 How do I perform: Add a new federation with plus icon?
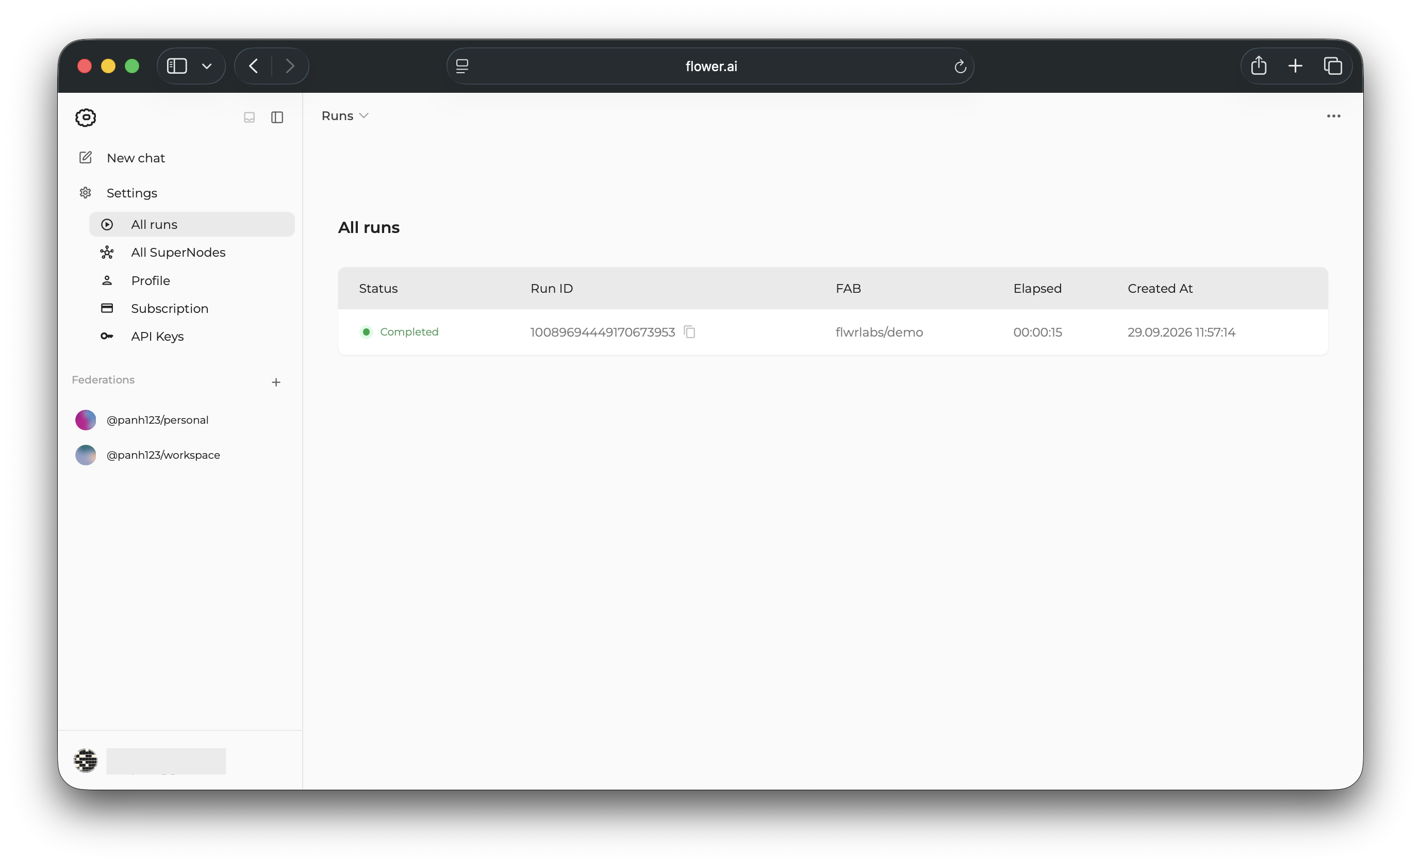pos(276,382)
